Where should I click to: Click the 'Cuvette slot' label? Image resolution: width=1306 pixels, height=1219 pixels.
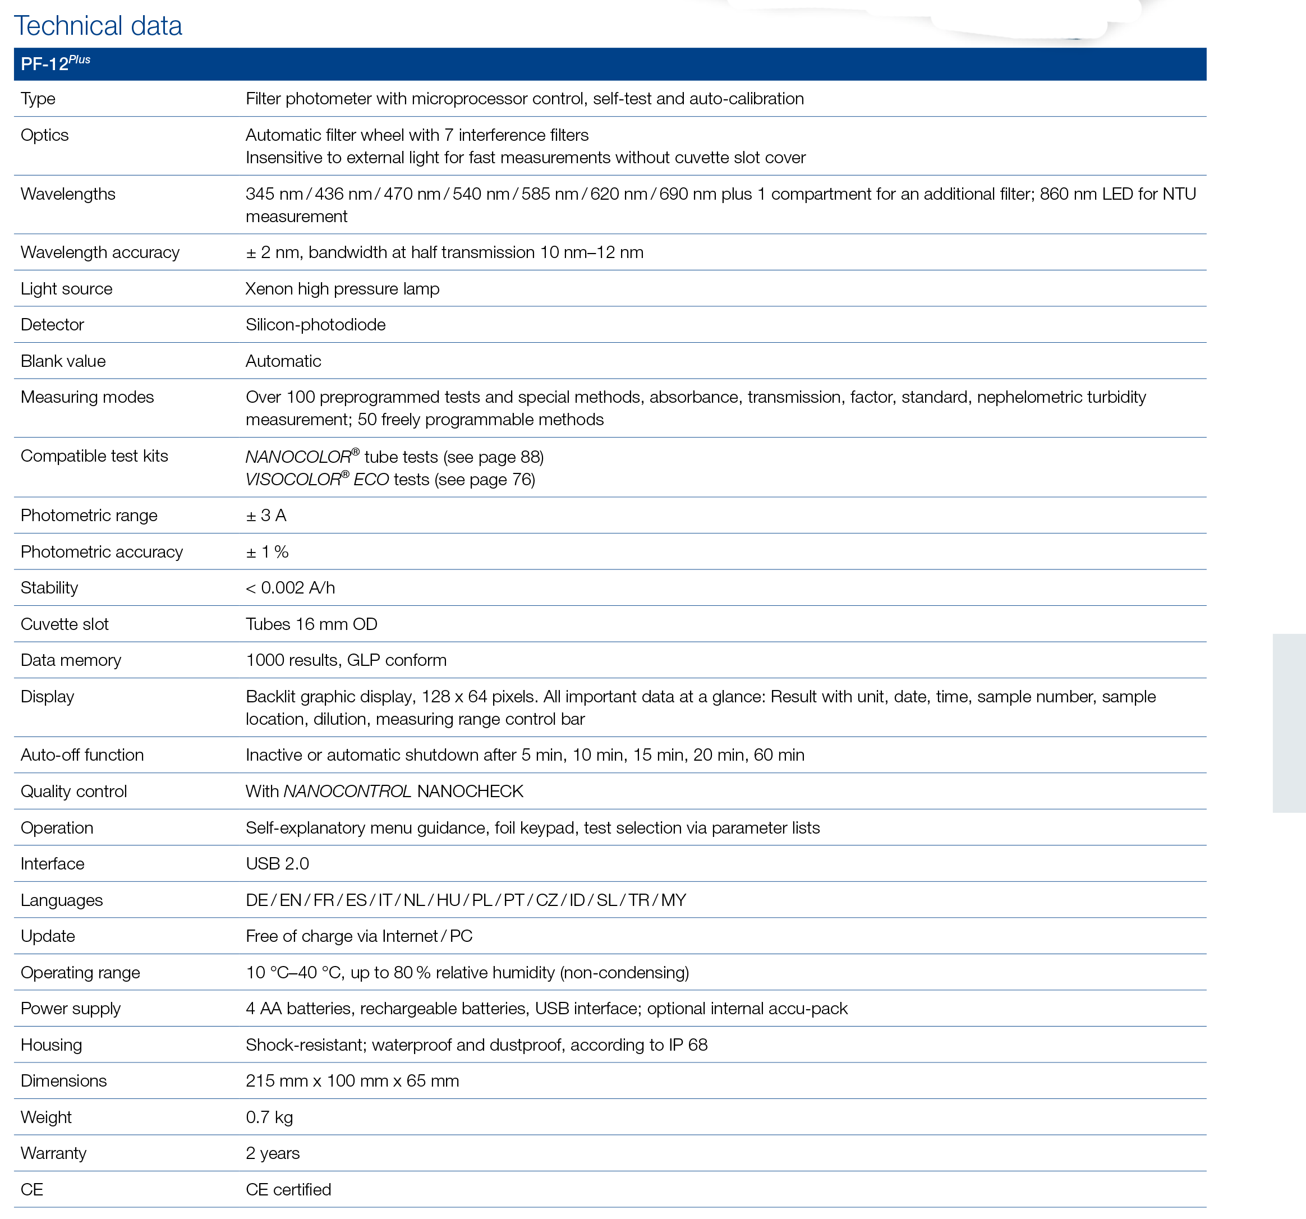pyautogui.click(x=65, y=624)
